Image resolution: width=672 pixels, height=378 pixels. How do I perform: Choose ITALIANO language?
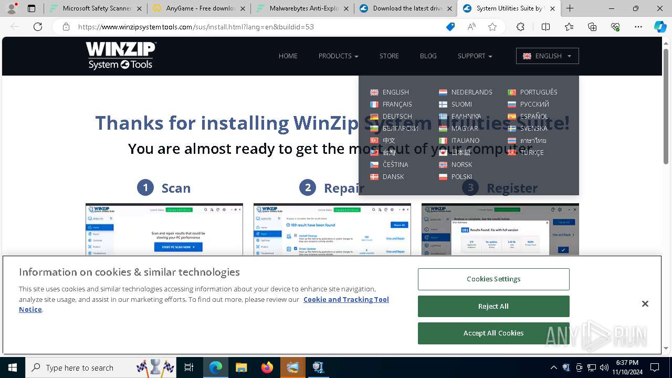point(459,141)
